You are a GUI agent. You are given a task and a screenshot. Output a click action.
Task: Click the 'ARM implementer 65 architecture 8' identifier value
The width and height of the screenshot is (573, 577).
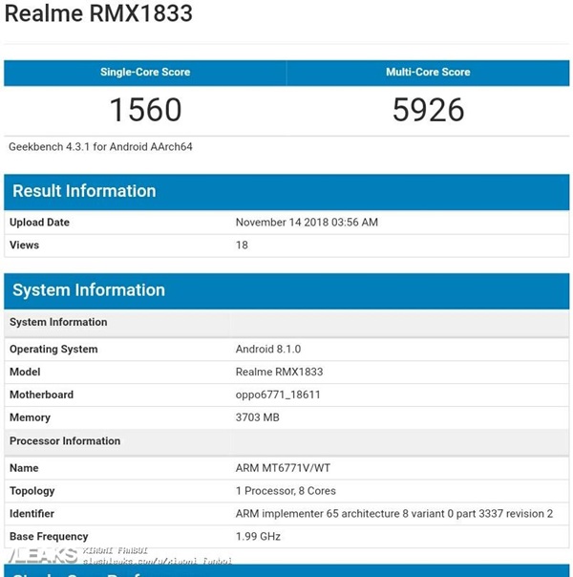point(394,514)
